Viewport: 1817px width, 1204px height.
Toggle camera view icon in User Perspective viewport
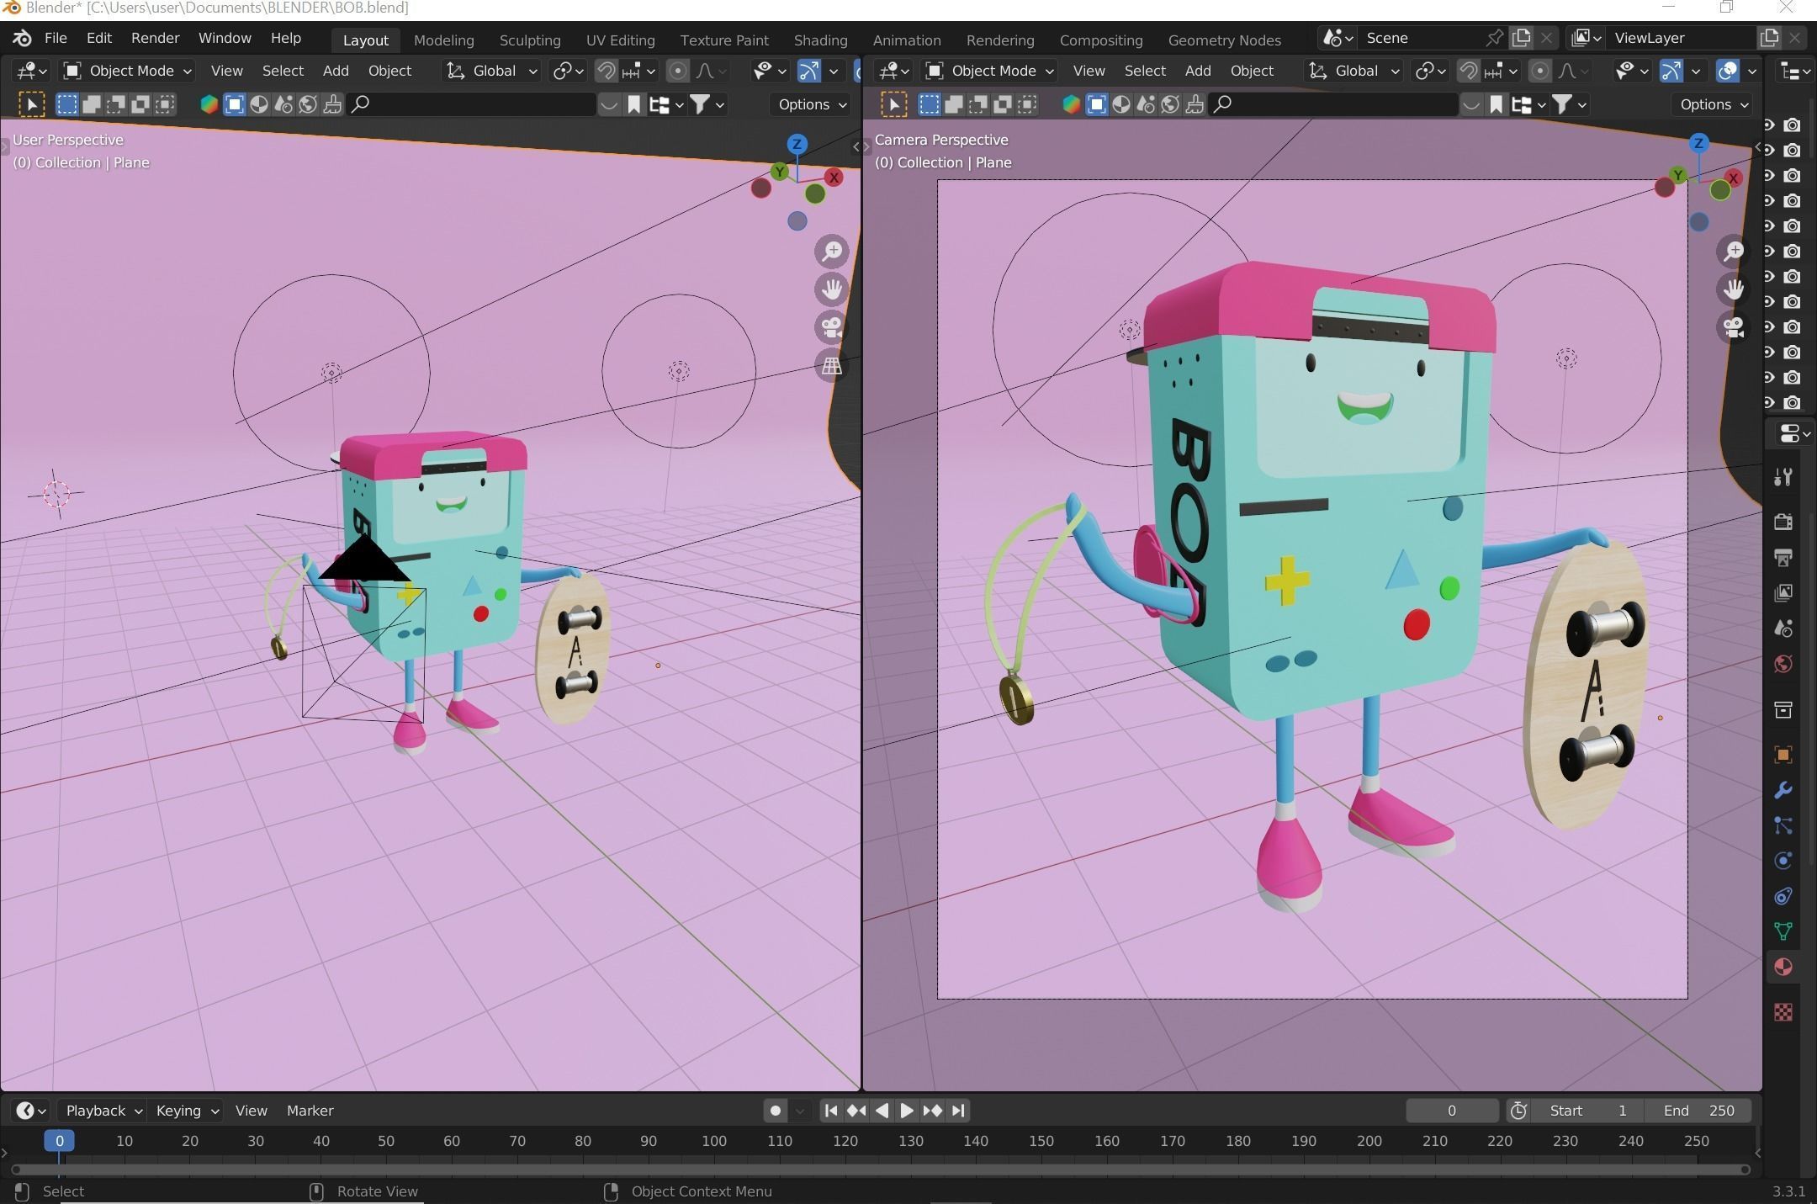click(832, 327)
